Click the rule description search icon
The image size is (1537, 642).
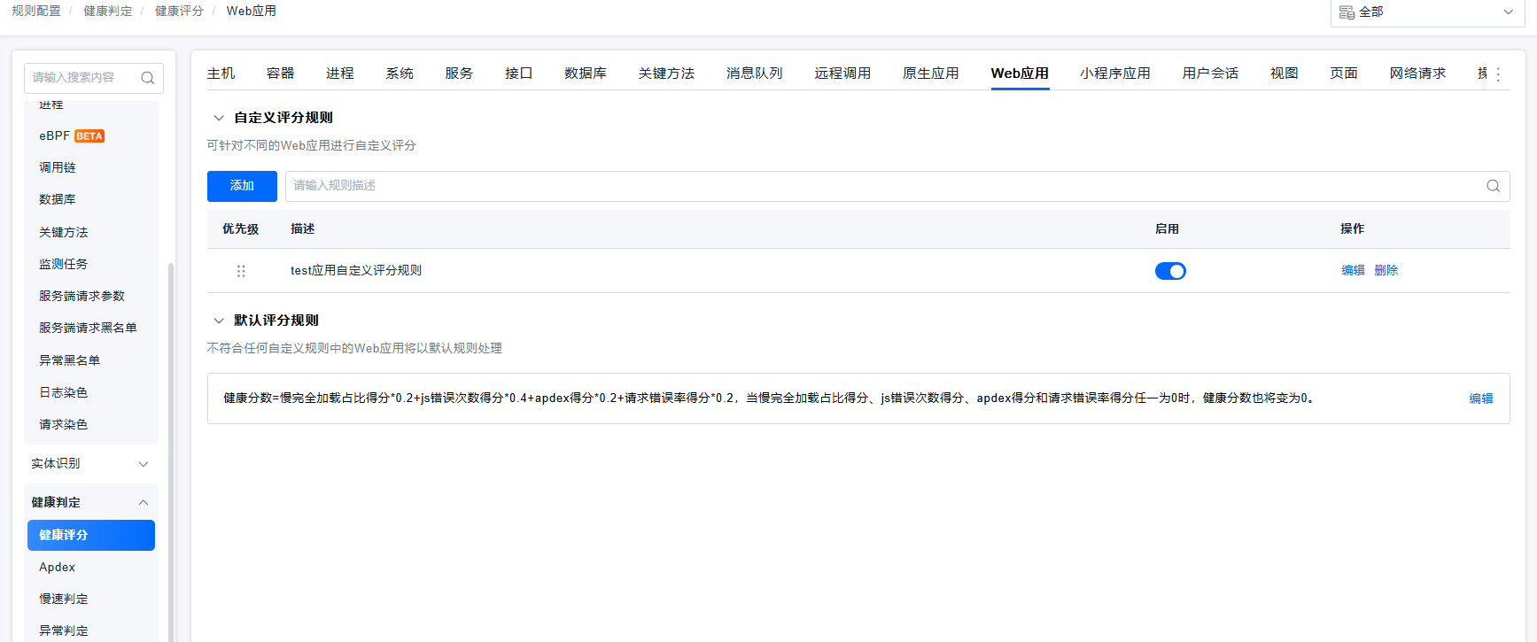point(1493,186)
